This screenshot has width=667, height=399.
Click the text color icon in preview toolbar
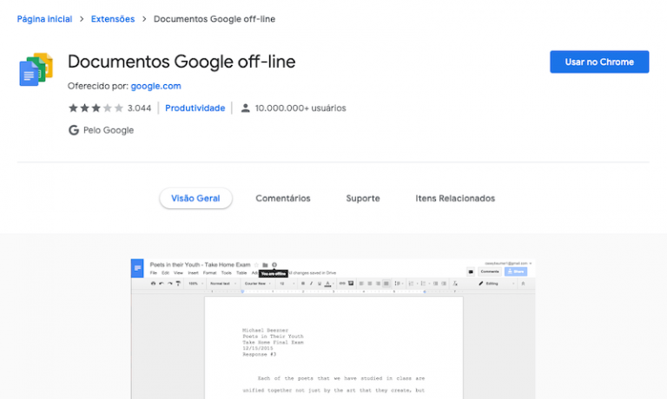click(x=327, y=284)
